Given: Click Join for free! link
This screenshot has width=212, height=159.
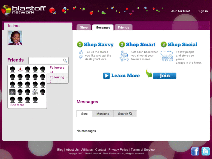Looking at the screenshot, I should [181, 11].
